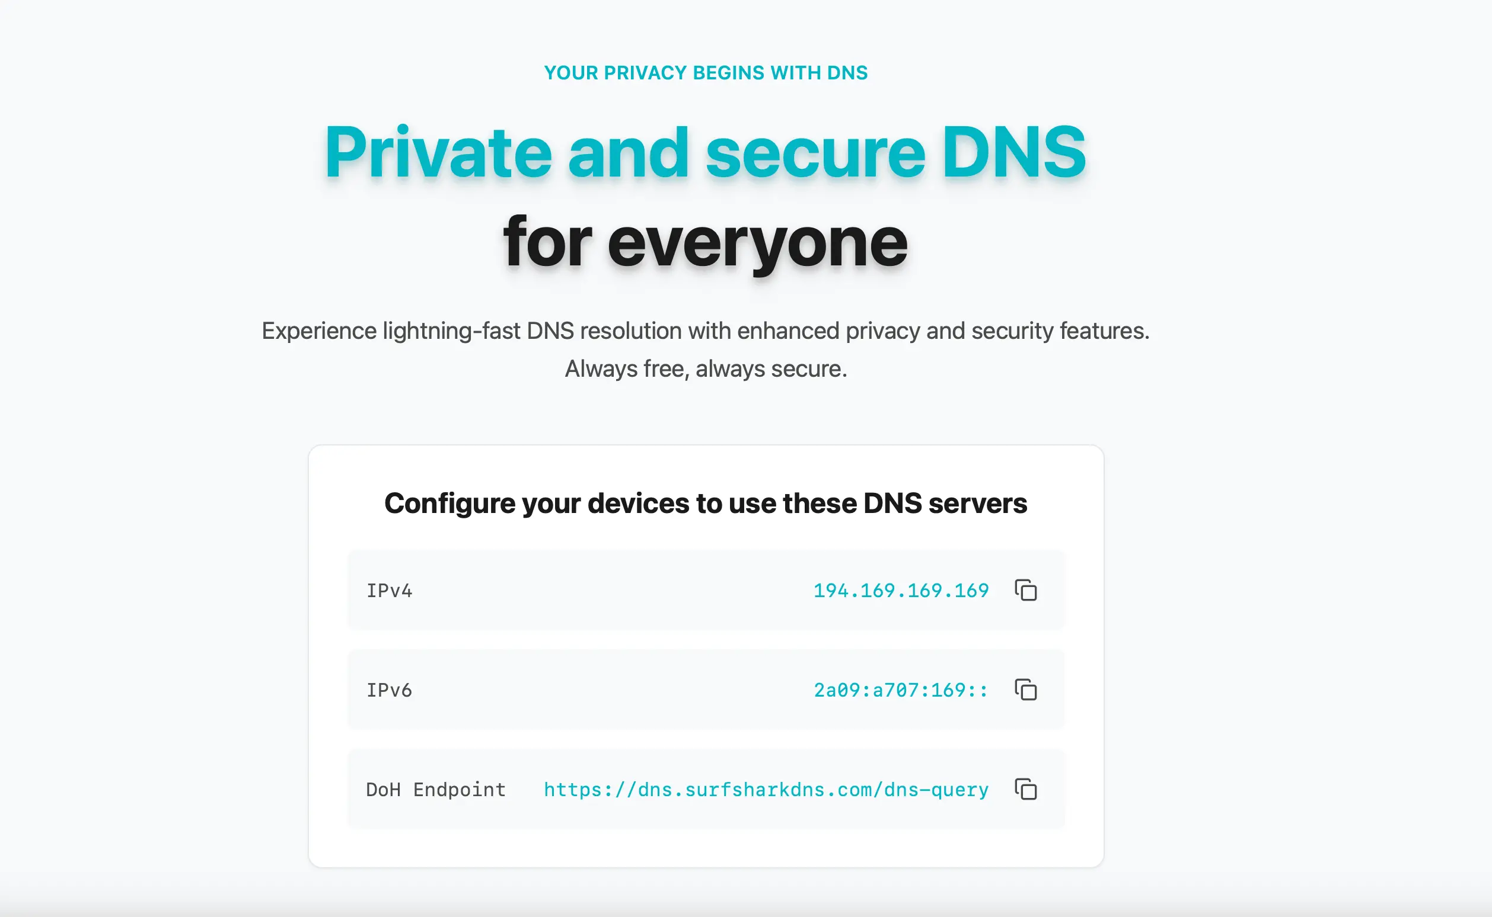Click empty space in the IPv4 row
The image size is (1492, 917).
coord(607,590)
